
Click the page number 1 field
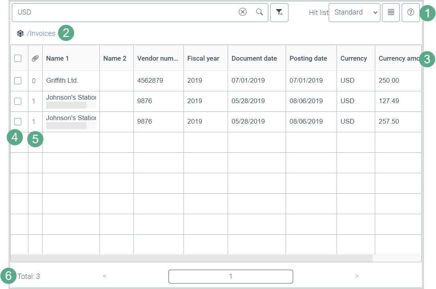230,276
